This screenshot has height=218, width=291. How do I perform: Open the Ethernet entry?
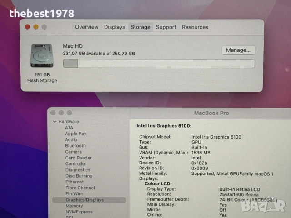[75, 182]
